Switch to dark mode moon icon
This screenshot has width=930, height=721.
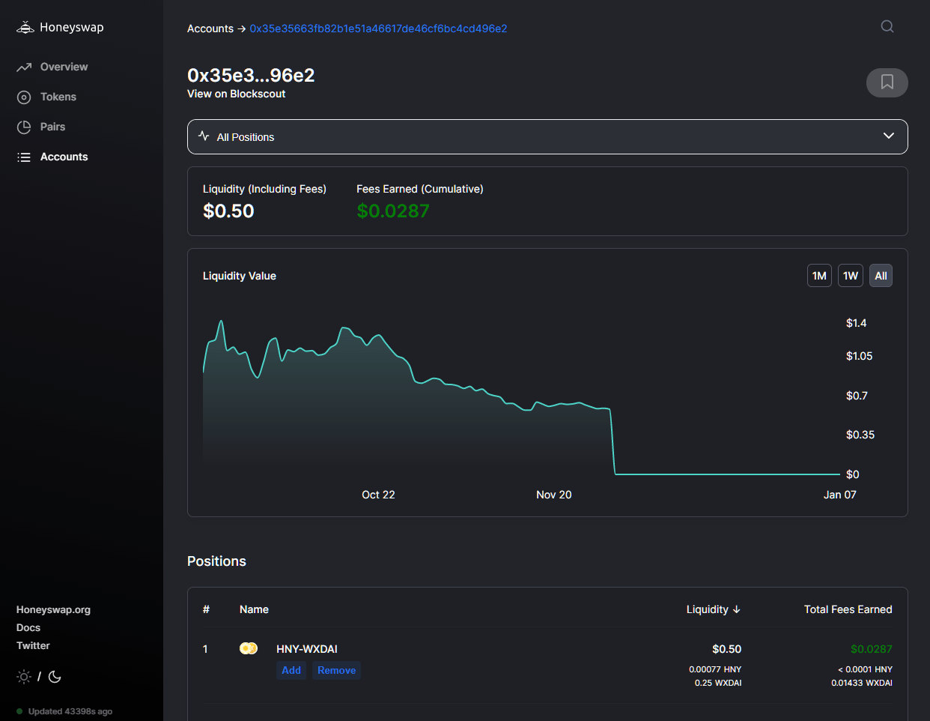tap(55, 677)
